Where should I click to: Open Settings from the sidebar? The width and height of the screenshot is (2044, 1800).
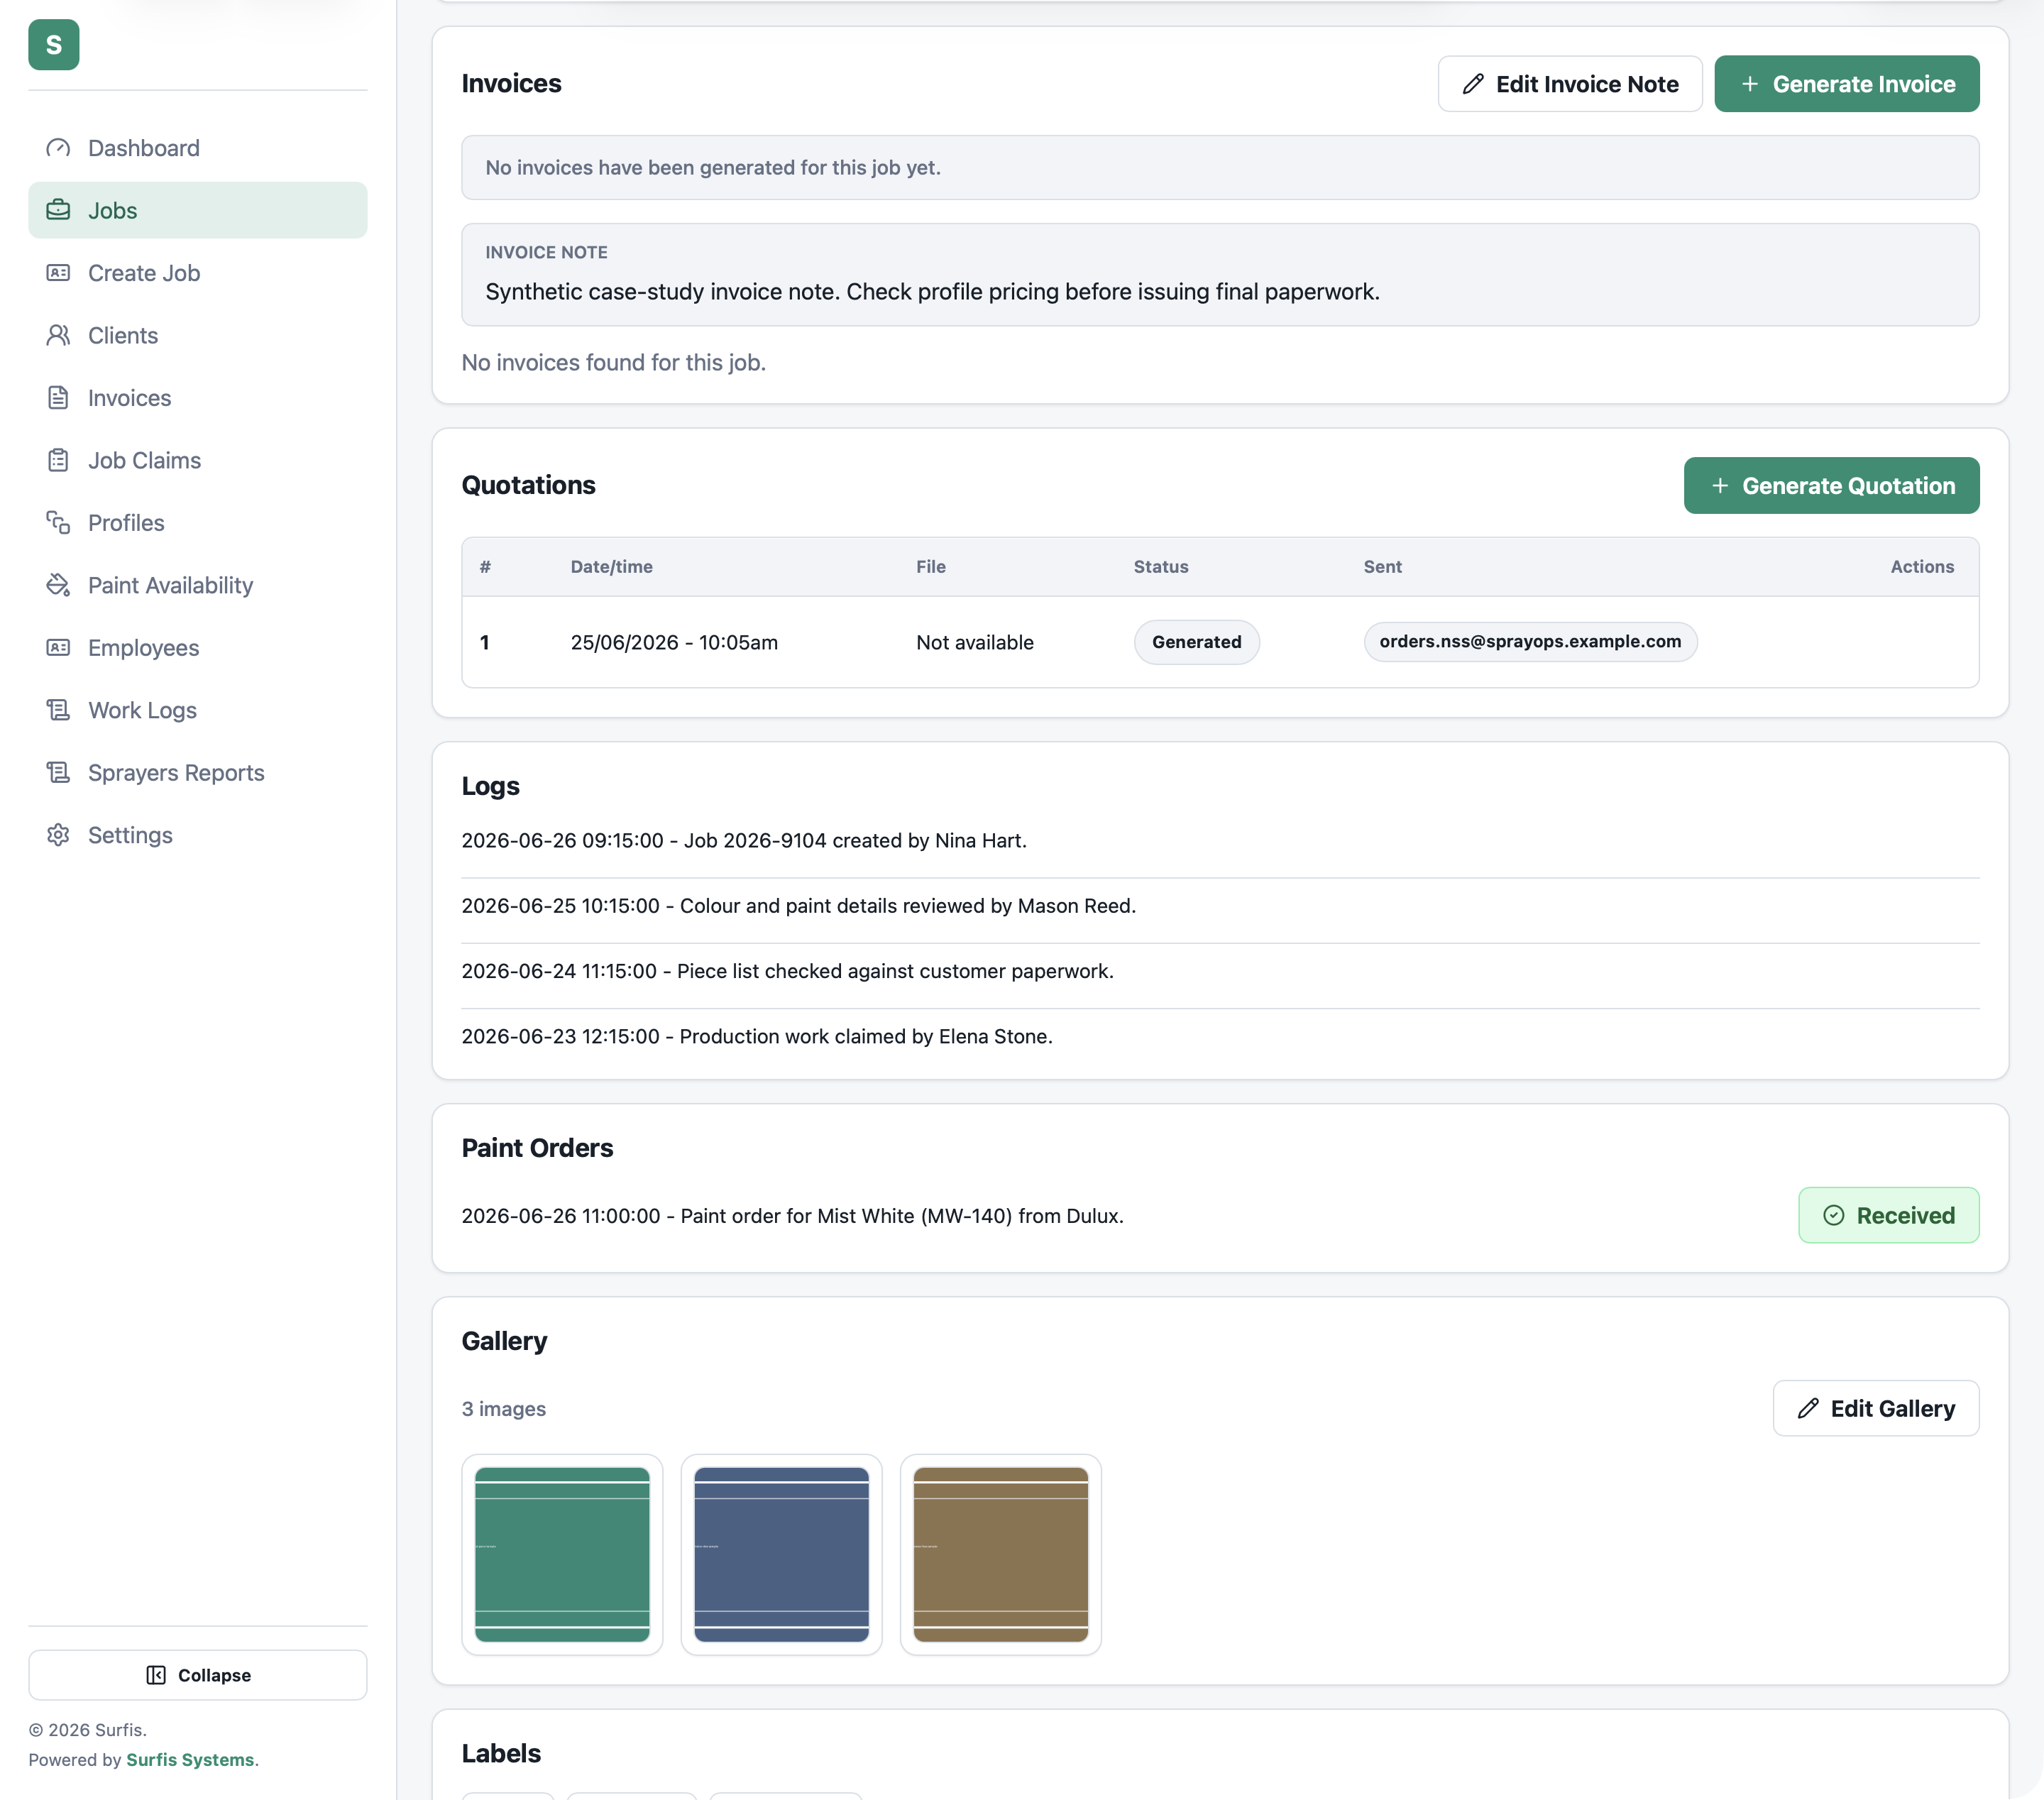198,835
